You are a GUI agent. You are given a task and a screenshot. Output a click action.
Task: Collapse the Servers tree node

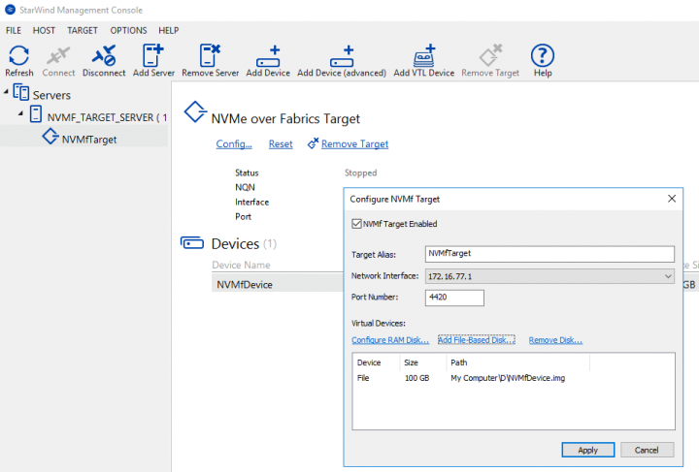pos(6,92)
